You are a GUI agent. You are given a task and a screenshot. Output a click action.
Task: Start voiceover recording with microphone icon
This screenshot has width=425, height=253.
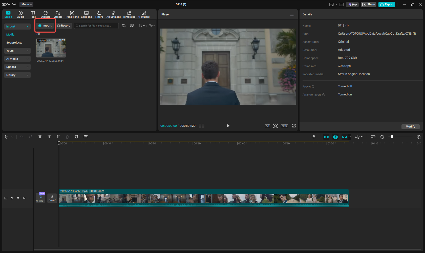(x=314, y=137)
